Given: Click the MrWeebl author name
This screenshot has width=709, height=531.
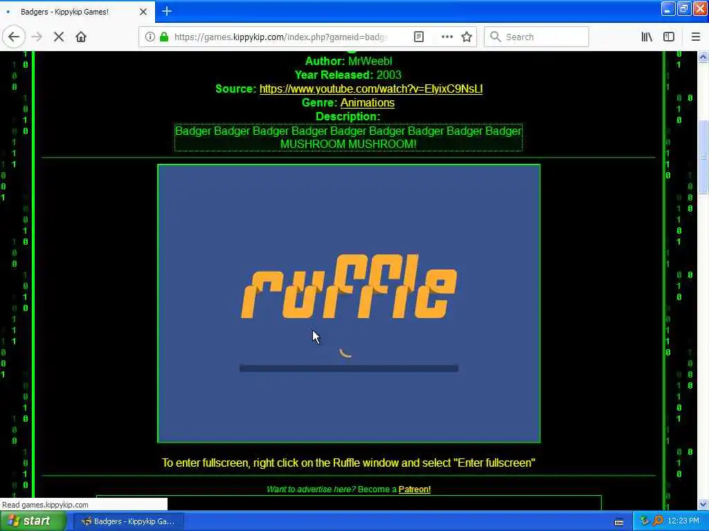Looking at the screenshot, I should [x=370, y=62].
